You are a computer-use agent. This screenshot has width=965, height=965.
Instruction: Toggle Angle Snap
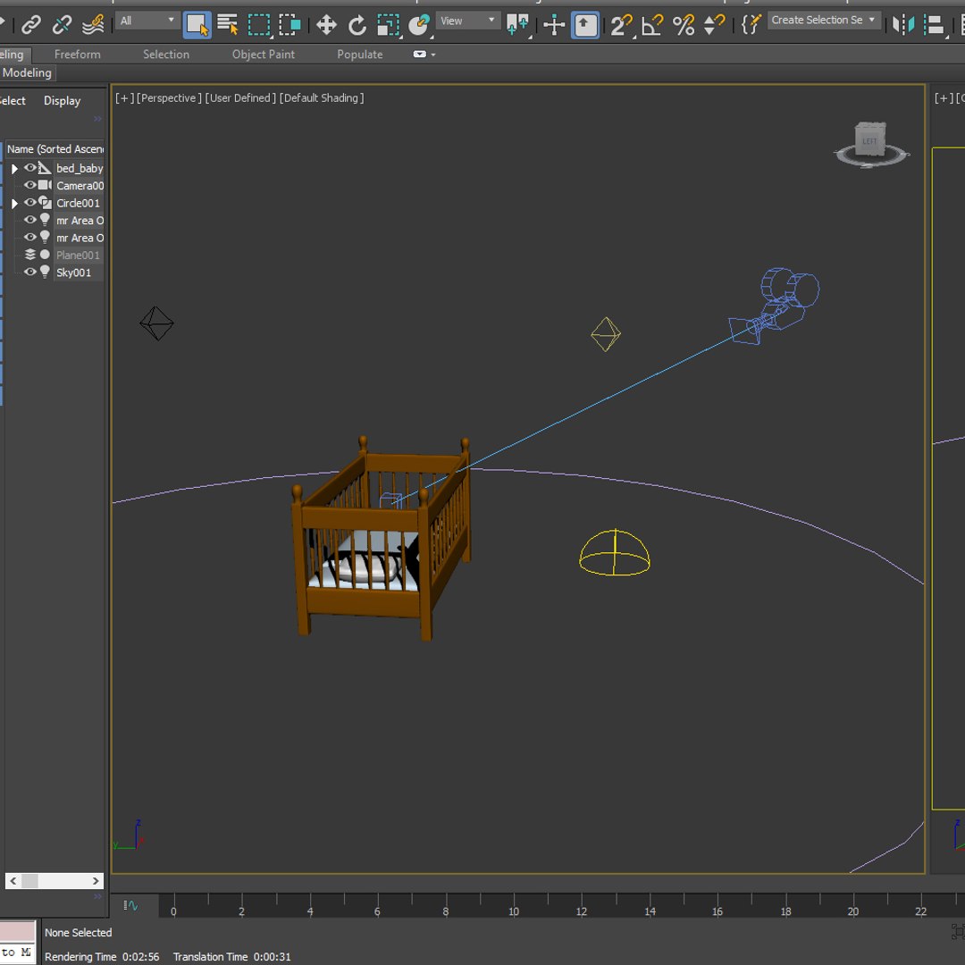[652, 25]
